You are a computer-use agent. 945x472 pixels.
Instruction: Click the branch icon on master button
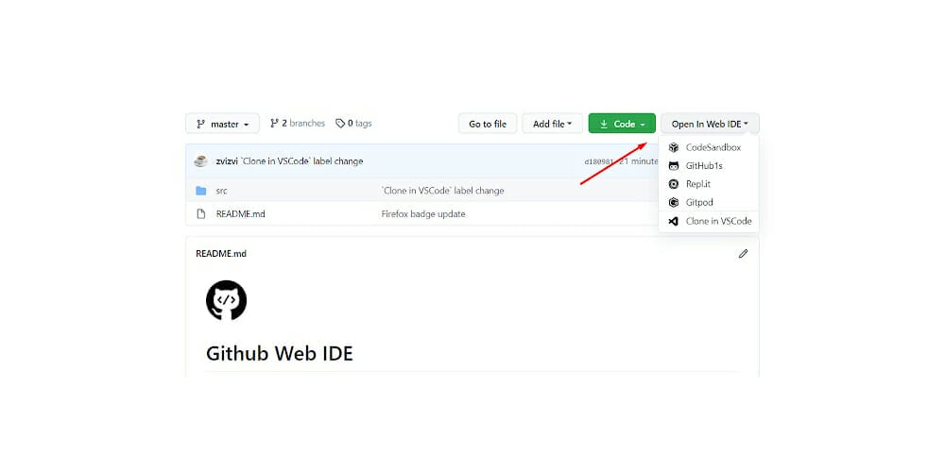coord(200,124)
